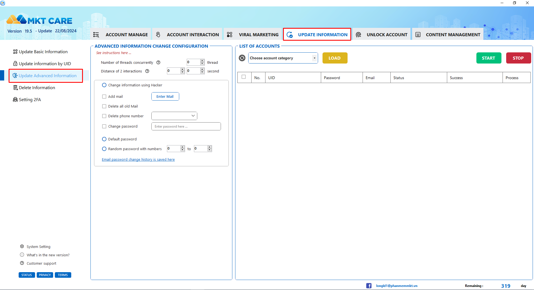Click the red STOP button
The width and height of the screenshot is (534, 290).
(518, 58)
